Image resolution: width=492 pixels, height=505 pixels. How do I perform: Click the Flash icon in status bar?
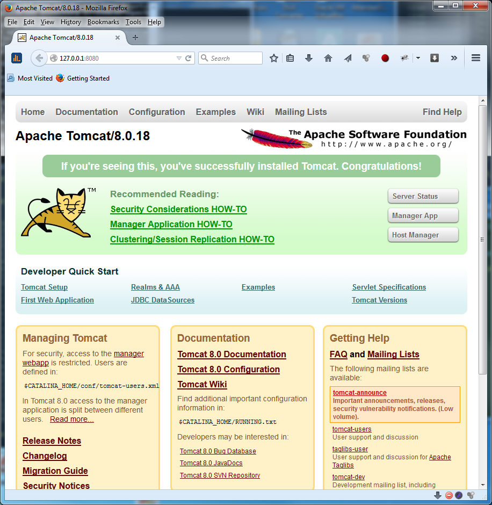pos(459,495)
